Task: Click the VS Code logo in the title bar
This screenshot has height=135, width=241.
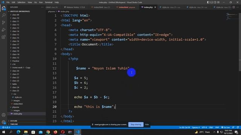Action: [3, 2]
